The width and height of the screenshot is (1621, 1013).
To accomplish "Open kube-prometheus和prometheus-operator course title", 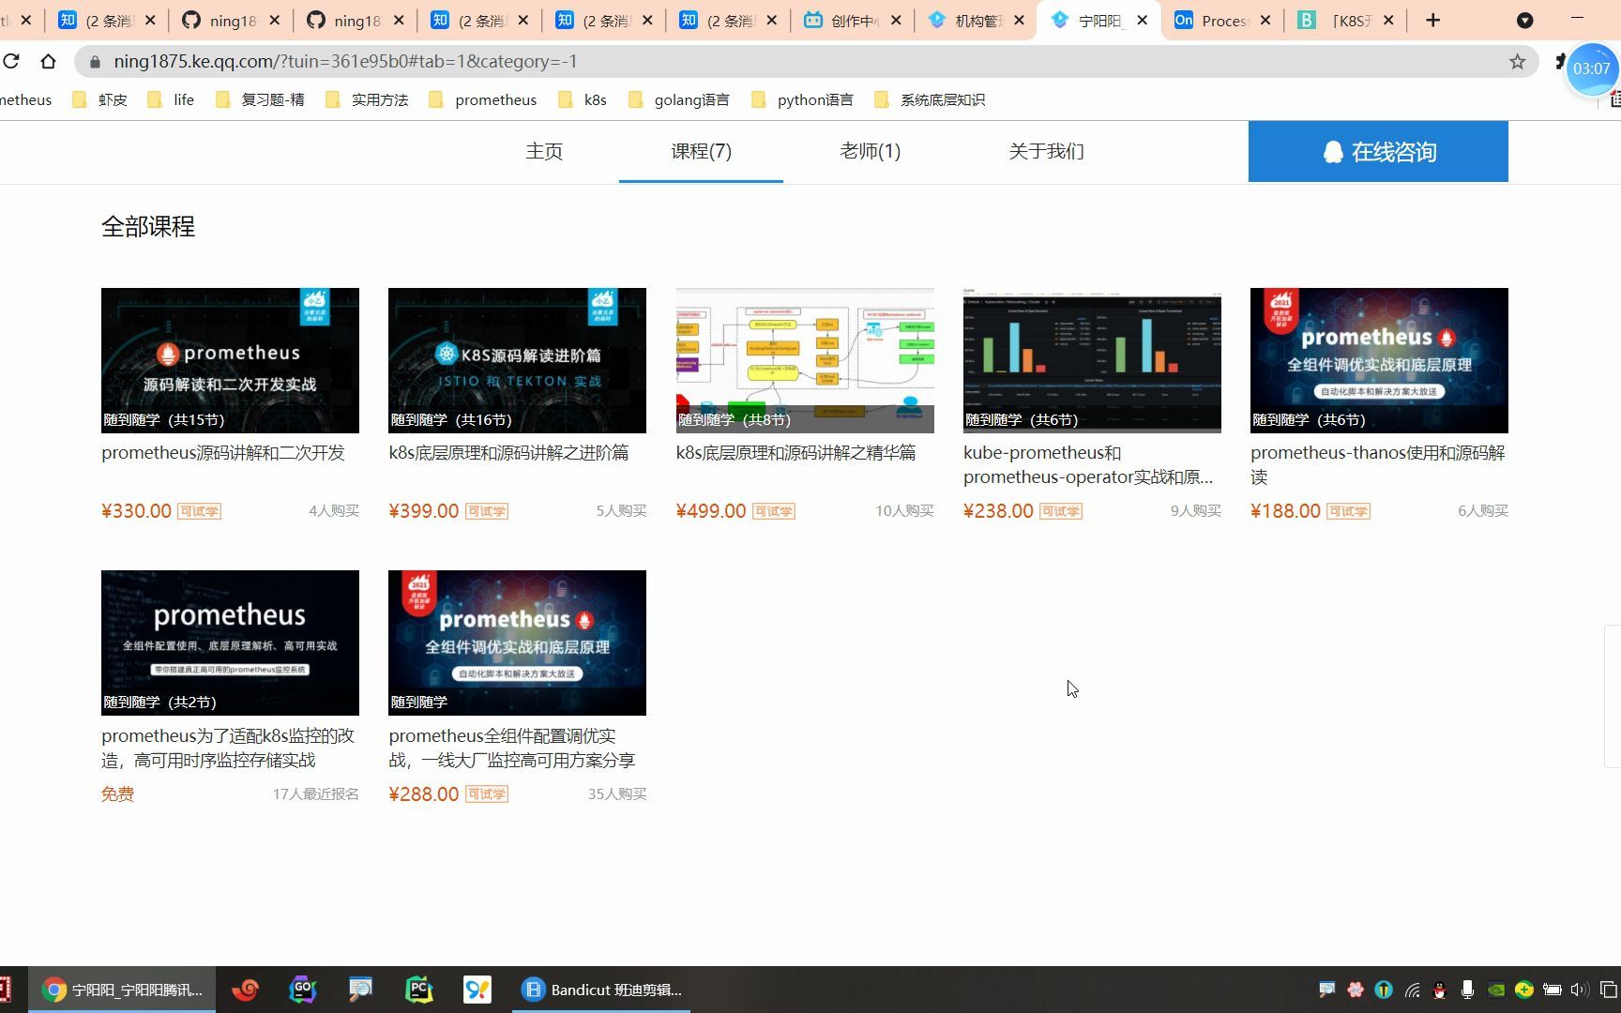I will 1088,465.
